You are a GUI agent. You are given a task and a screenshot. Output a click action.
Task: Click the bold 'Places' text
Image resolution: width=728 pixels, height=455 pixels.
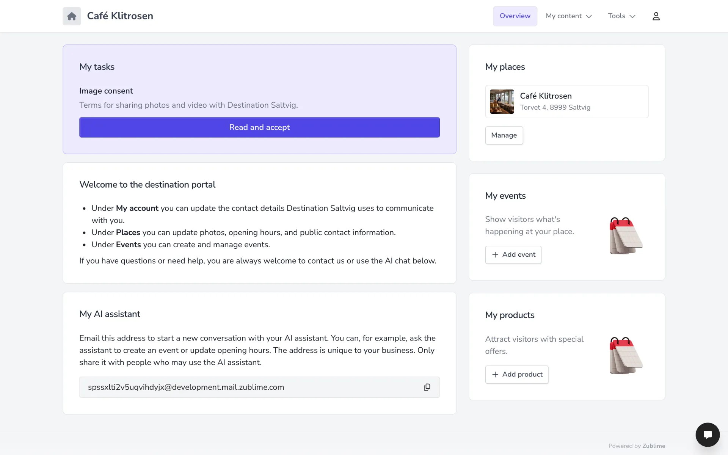click(128, 232)
